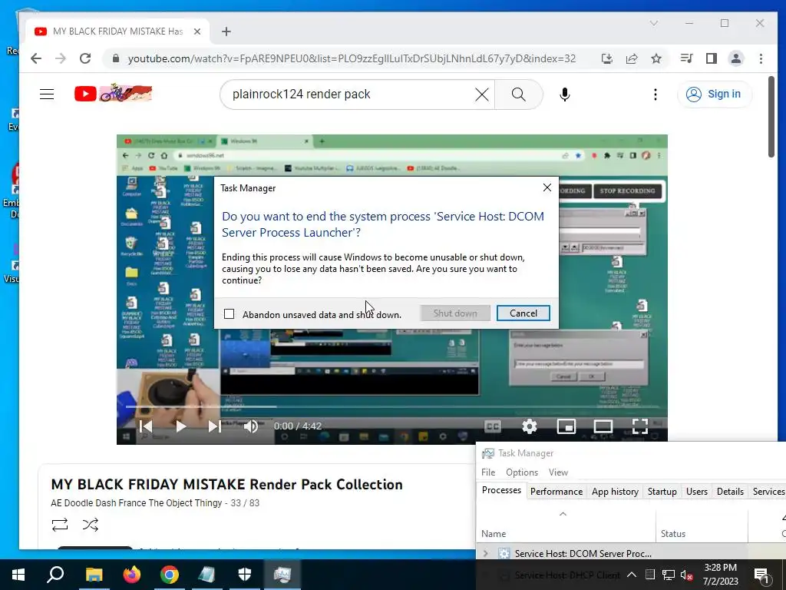Enter full screen video

[x=639, y=426]
